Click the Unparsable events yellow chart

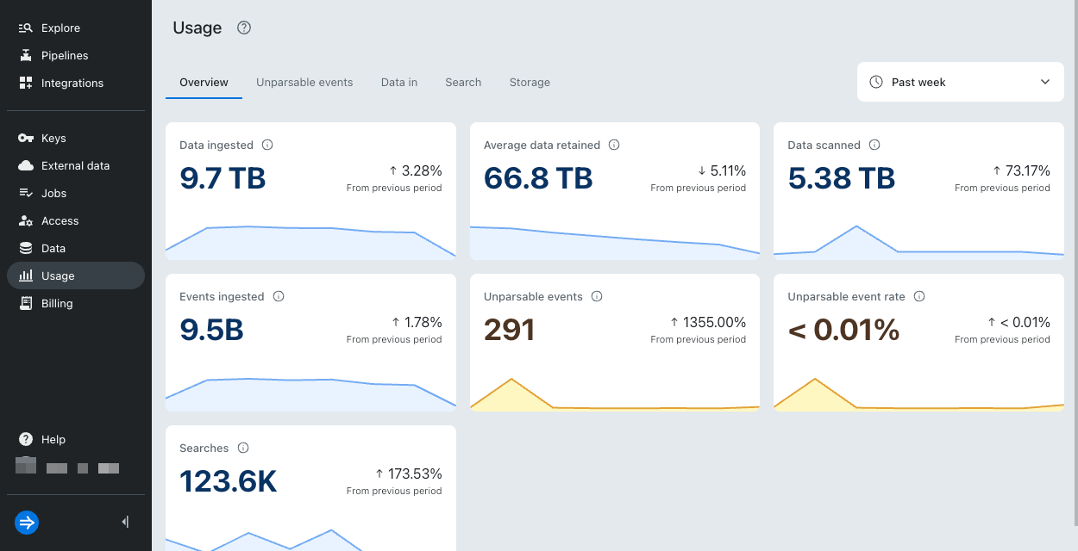(615, 393)
